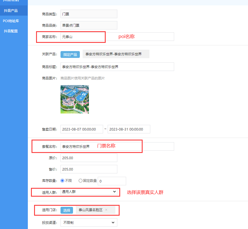Click the 指定产品 button
This screenshot has height=229, width=248.
pos(70,54)
